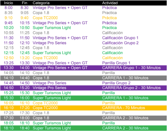The image size is (168, 133).
Task: Click the Fin column header
Action: click(x=25, y=3)
